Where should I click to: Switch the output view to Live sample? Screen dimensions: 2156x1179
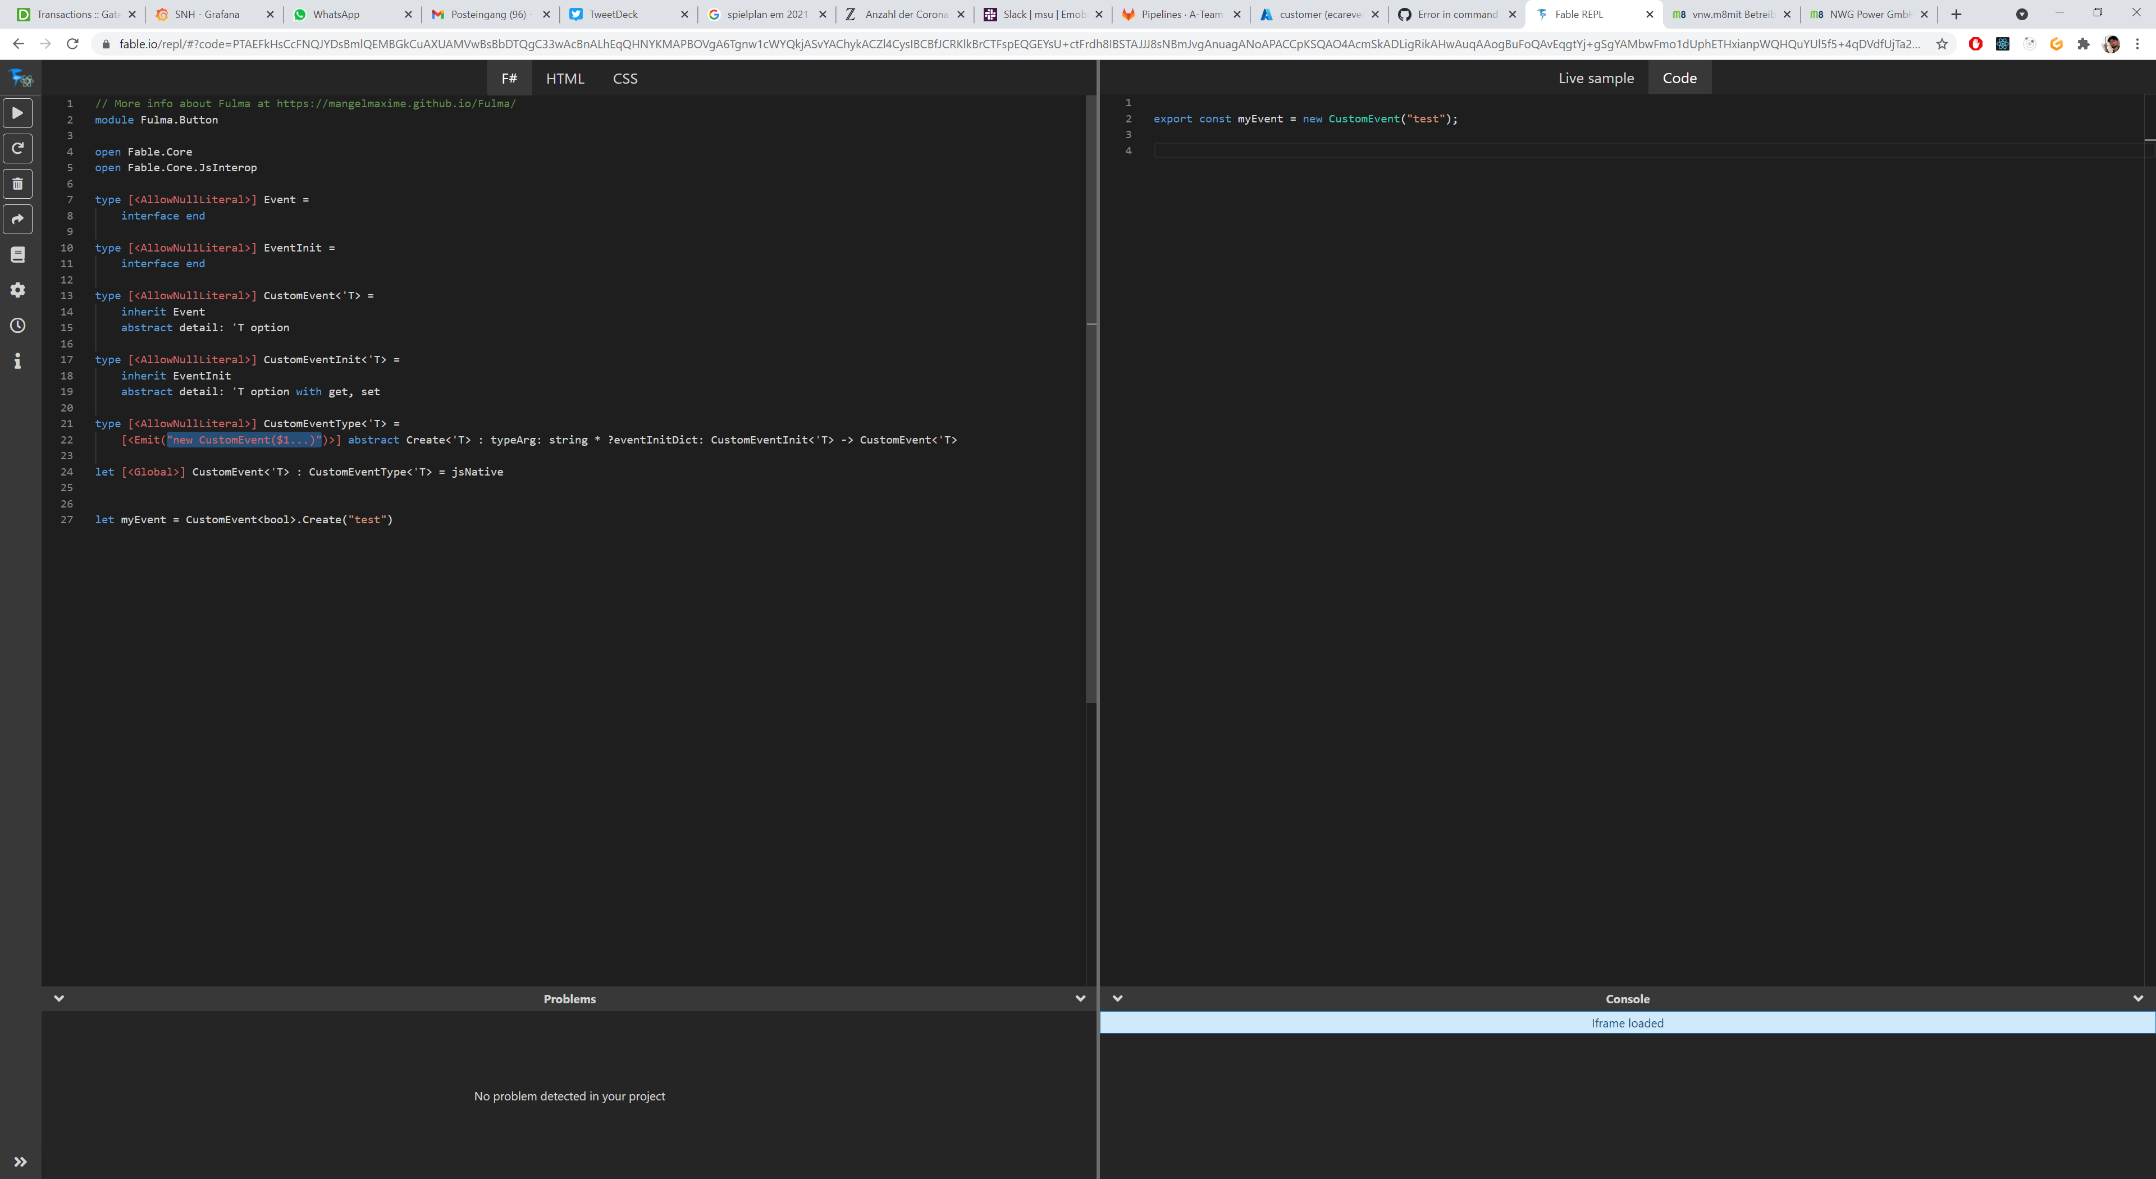(1595, 77)
